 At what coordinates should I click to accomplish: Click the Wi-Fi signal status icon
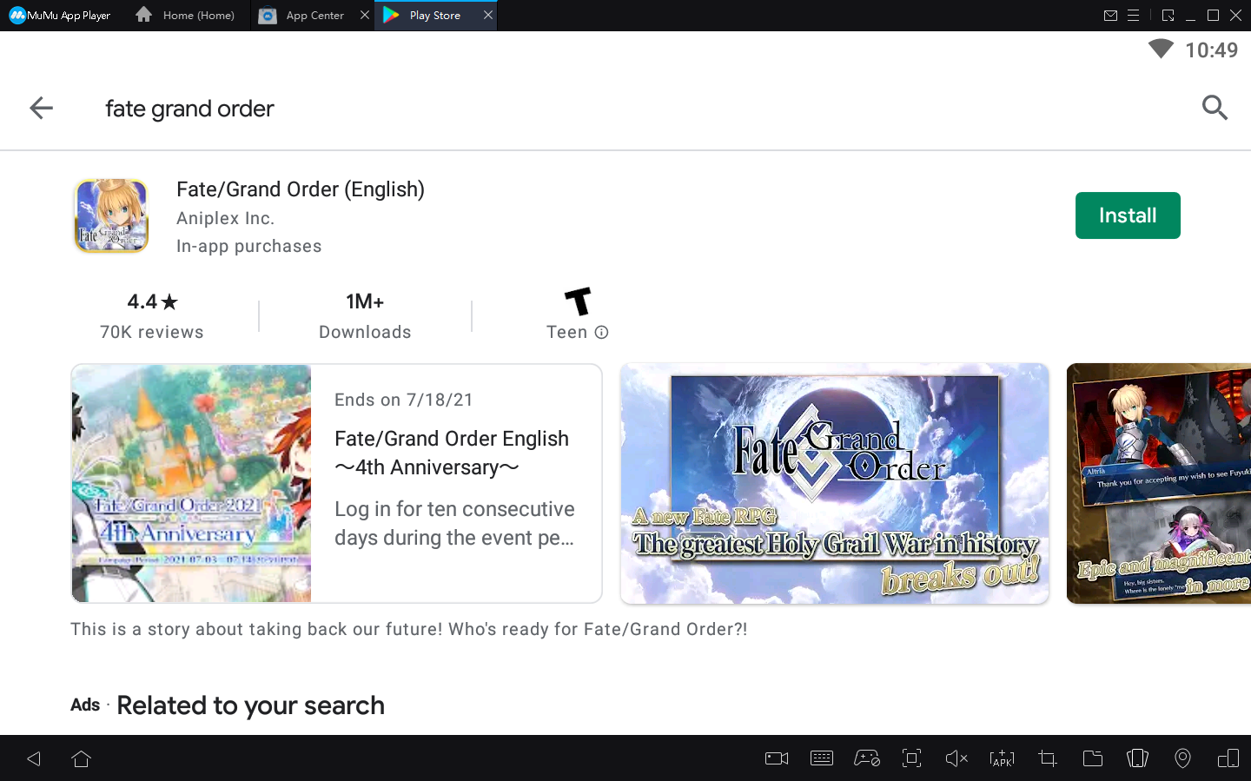pos(1161,50)
